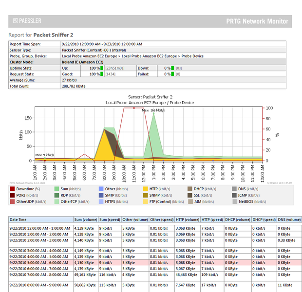The image size is (302, 292).
Task: Click the [1434] good requests count
Action: pos(110,74)
